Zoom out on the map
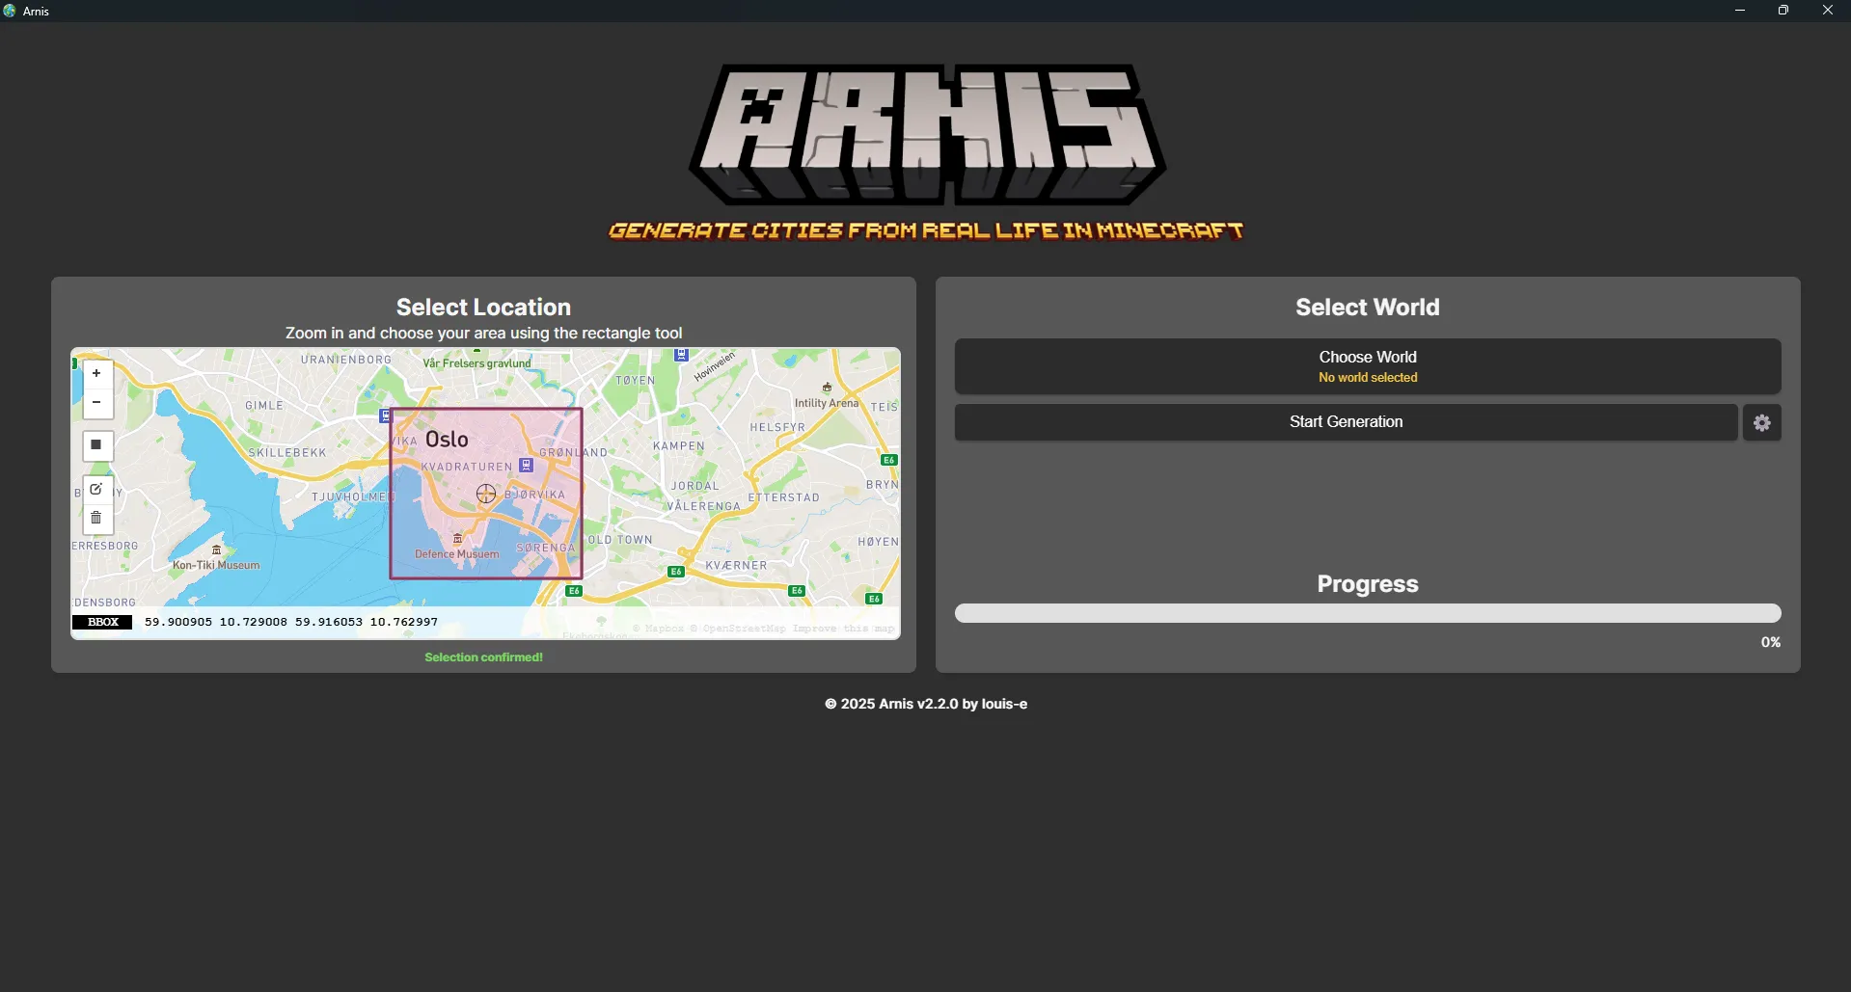The image size is (1851, 992). [x=96, y=403]
